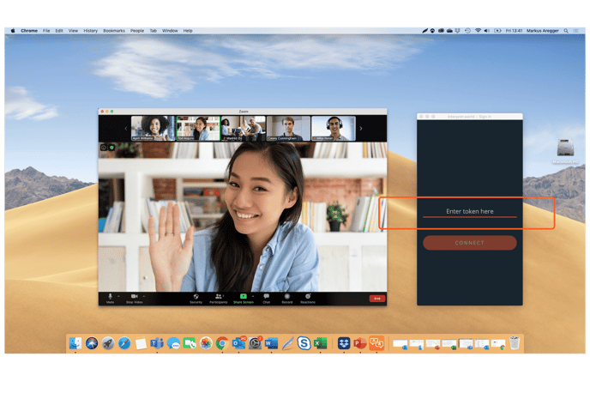The image size is (590, 393).
Task: Click the CONNECT button
Action: 470,243
